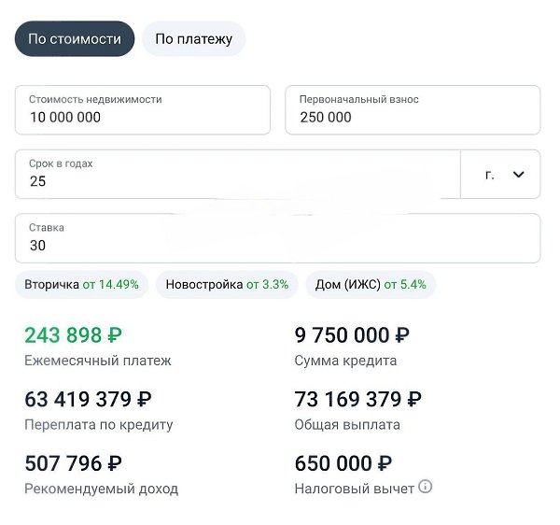The height and width of the screenshot is (525, 560).
Task: Select the Ставка interest rate field
Action: pyautogui.click(x=277, y=238)
